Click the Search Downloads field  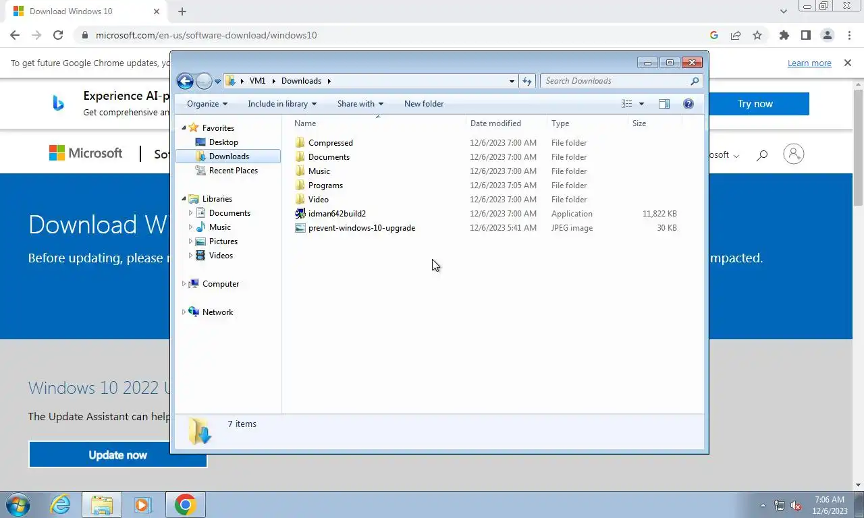[621, 81]
